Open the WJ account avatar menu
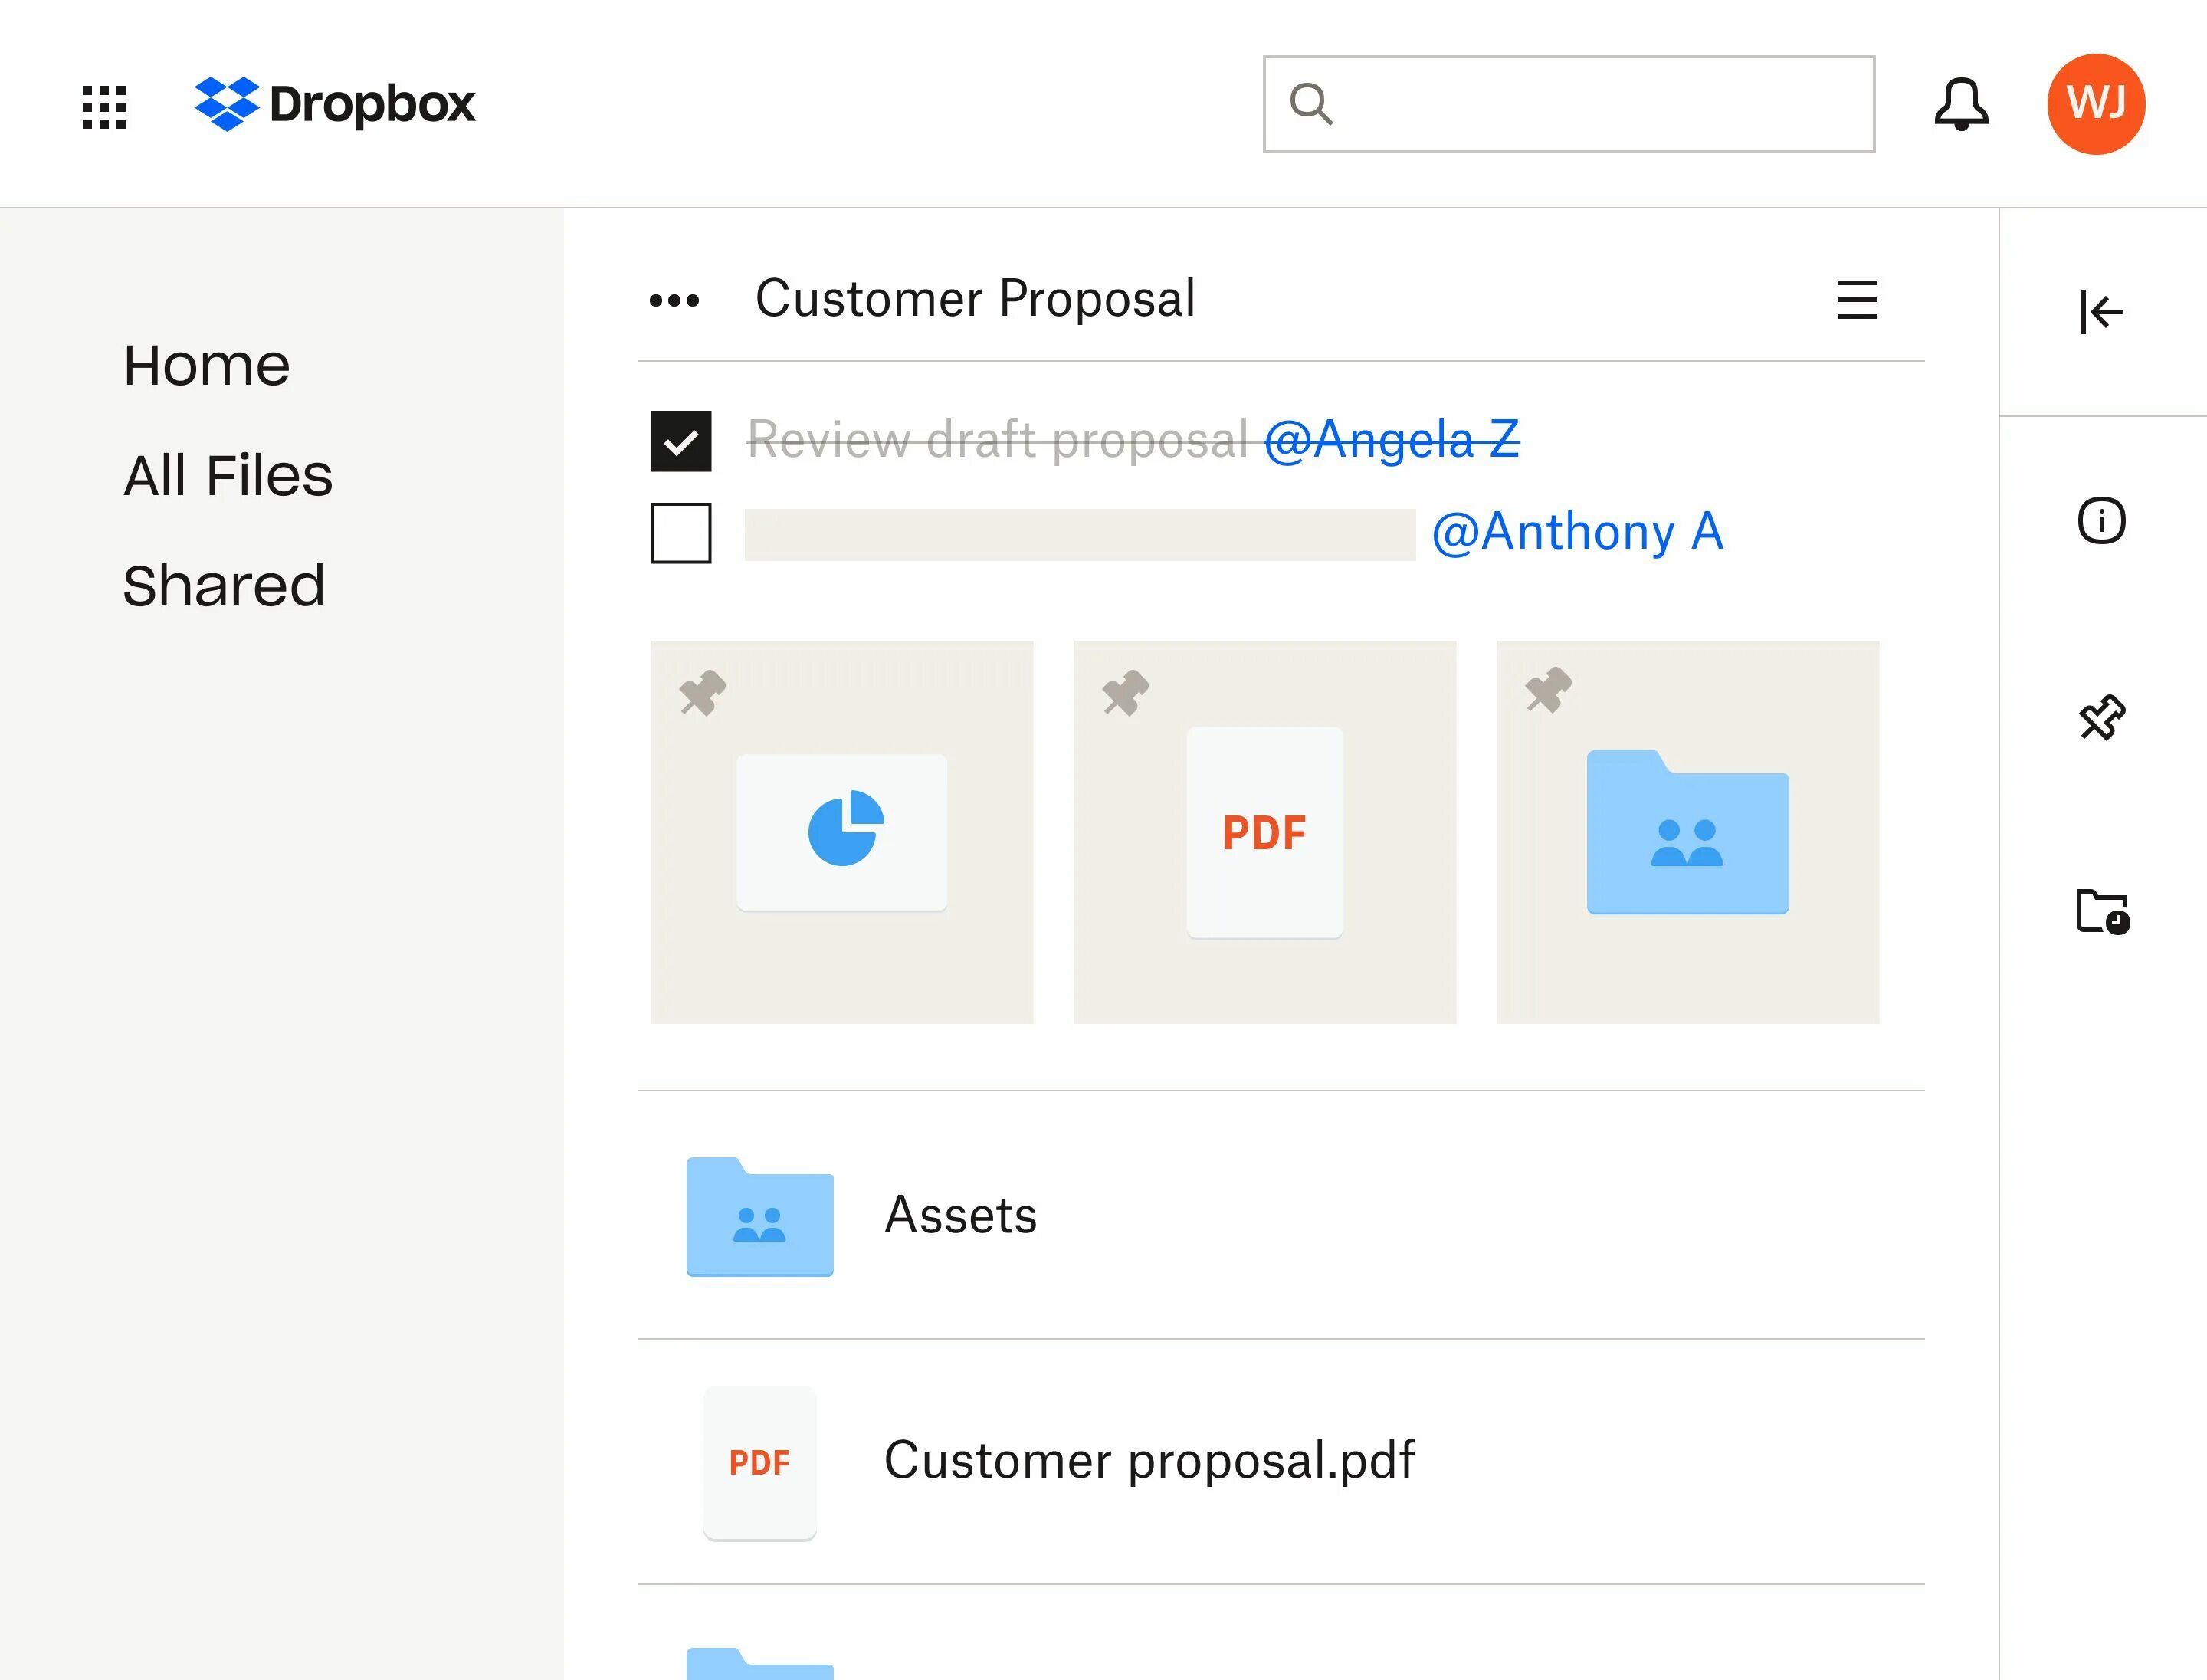Screen dimensions: 2207x1680 (x=2095, y=104)
